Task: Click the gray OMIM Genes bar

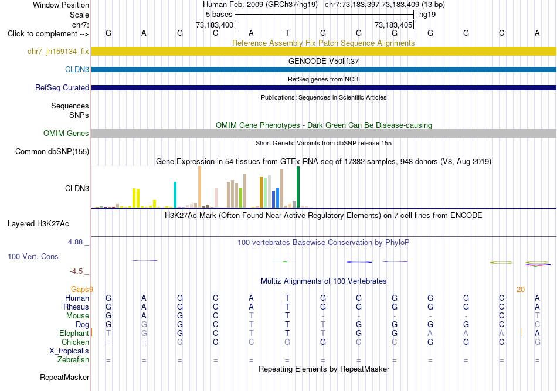Action: pos(324,133)
